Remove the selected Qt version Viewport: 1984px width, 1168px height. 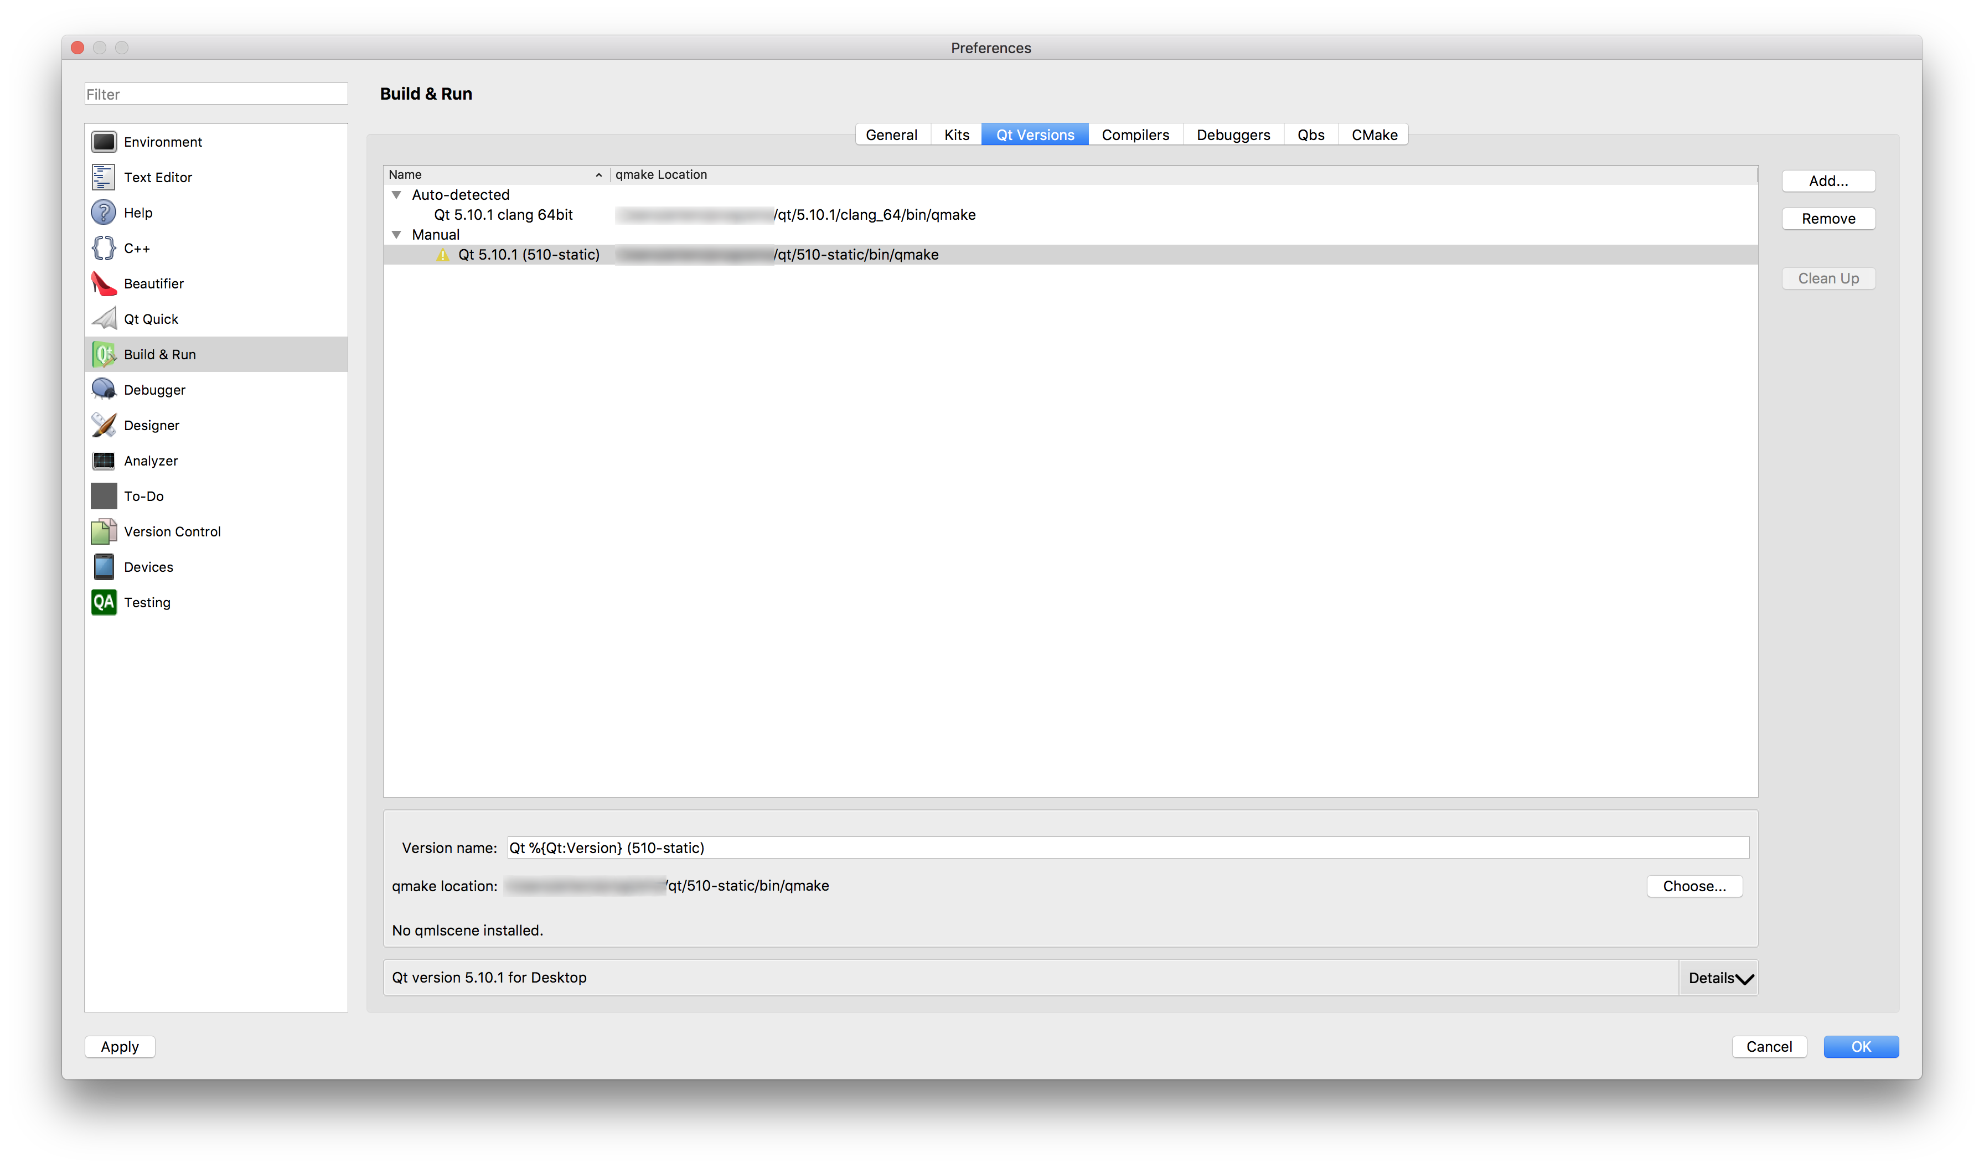(x=1828, y=219)
